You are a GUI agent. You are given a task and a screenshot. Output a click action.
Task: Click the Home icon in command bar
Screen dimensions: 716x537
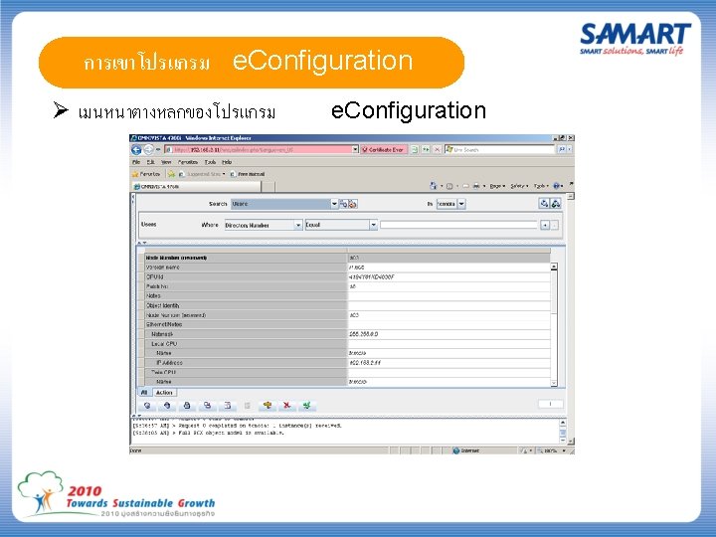click(434, 186)
